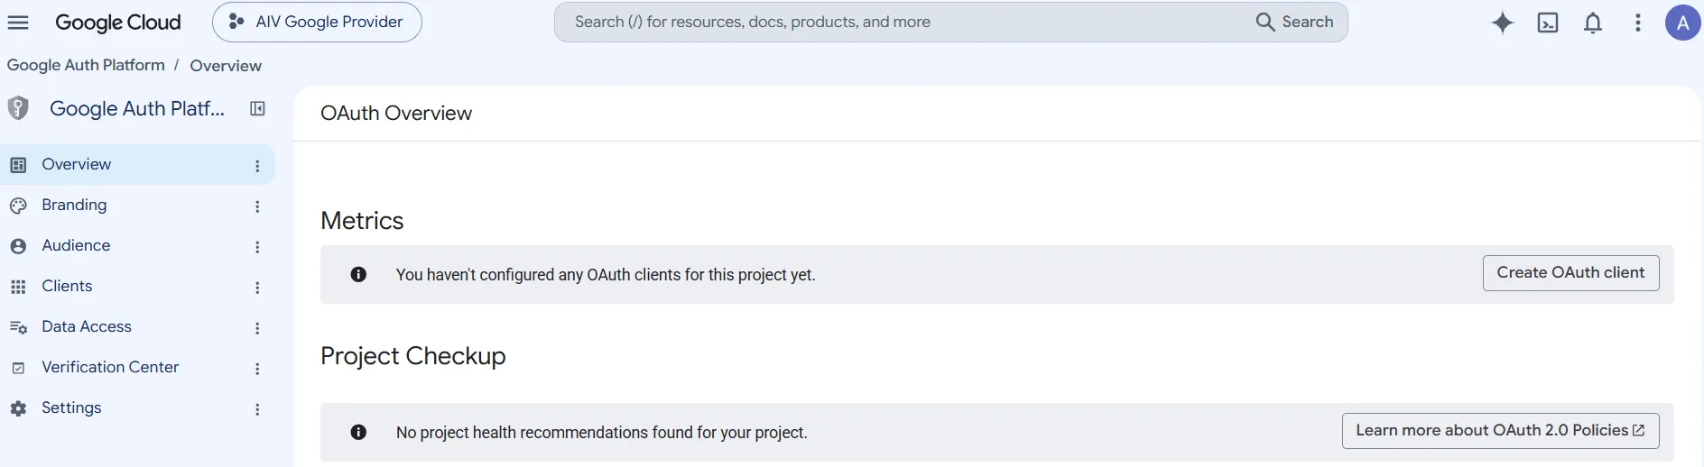Viewport: 1704px width, 467px height.
Task: Click the Search button in search bar
Action: pos(1295,22)
